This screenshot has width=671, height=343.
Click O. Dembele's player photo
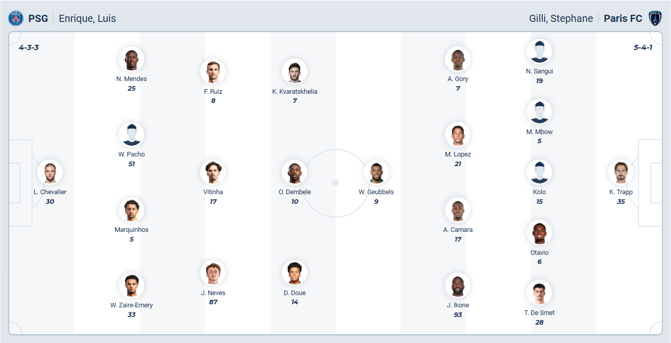(294, 172)
